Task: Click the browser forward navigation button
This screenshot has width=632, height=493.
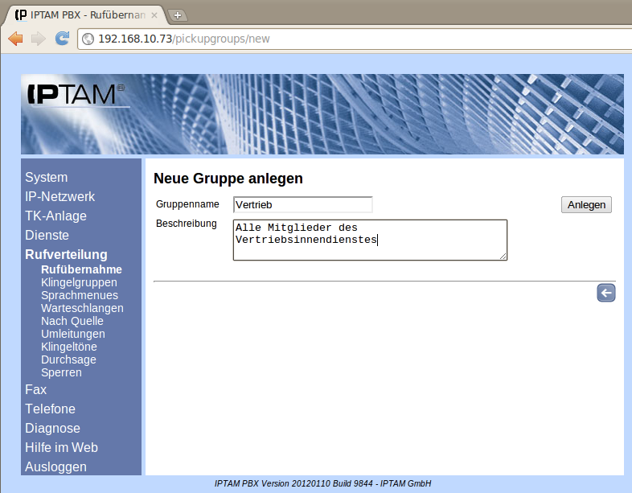Action: [38, 39]
